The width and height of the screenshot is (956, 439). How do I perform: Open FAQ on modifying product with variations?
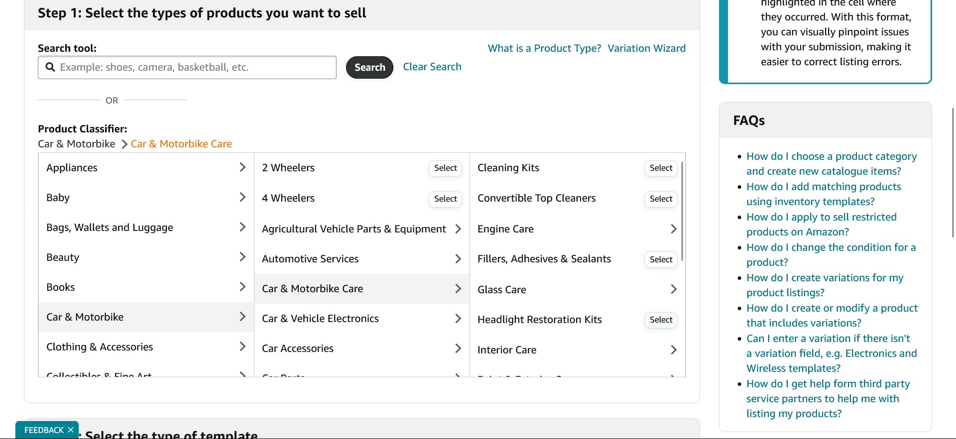(832, 316)
